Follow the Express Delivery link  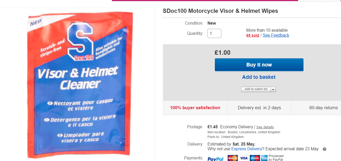tap(247, 149)
